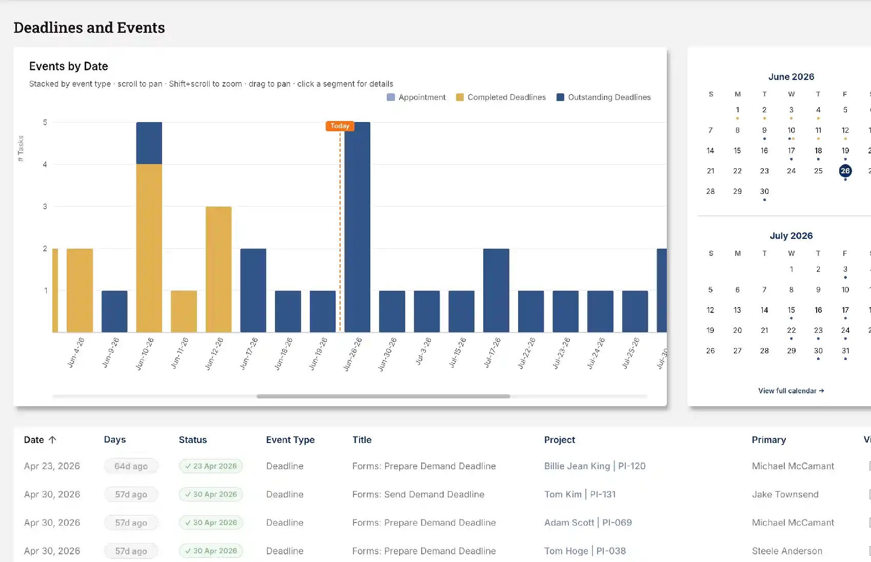
Task: Open project Tom Kim | PI-131
Action: coord(580,494)
